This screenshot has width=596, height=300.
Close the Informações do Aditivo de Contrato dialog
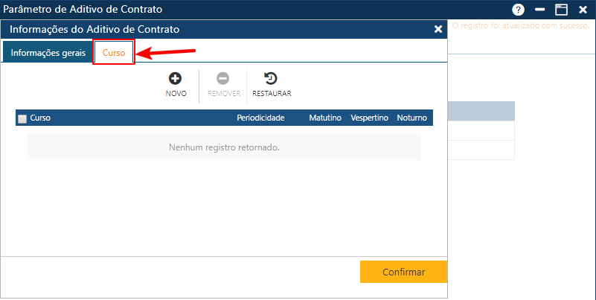tap(438, 29)
